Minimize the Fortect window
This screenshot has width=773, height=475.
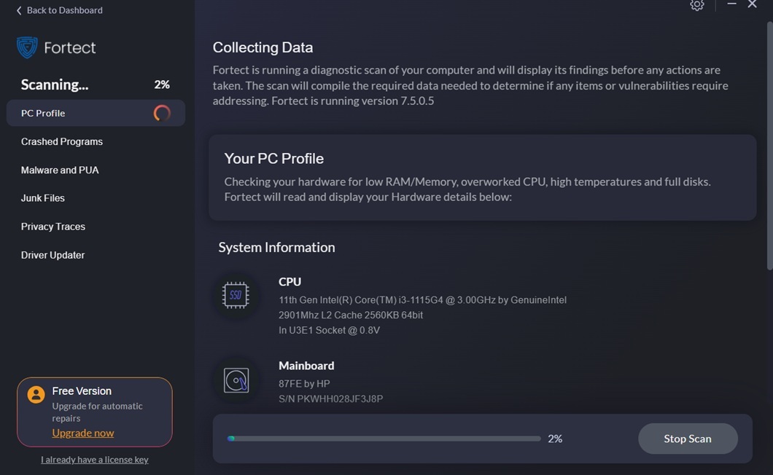click(x=731, y=4)
